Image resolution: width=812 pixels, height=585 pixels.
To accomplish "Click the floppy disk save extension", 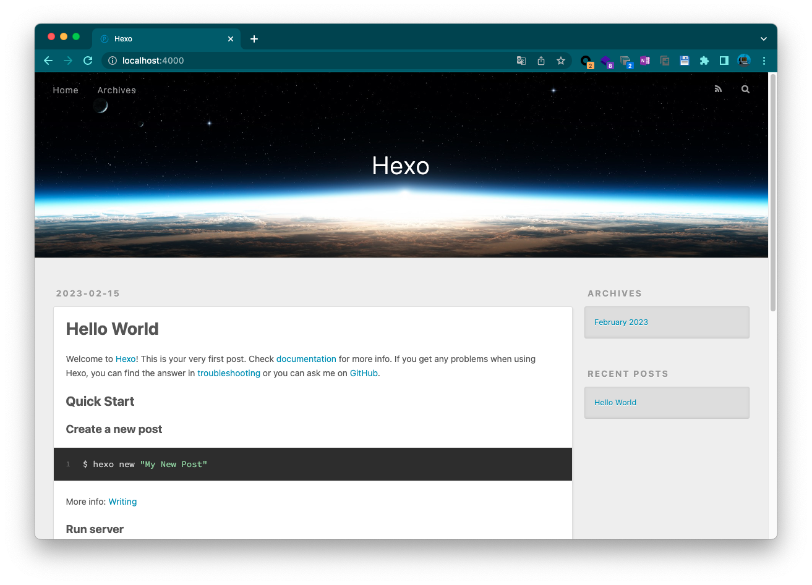I will (685, 61).
